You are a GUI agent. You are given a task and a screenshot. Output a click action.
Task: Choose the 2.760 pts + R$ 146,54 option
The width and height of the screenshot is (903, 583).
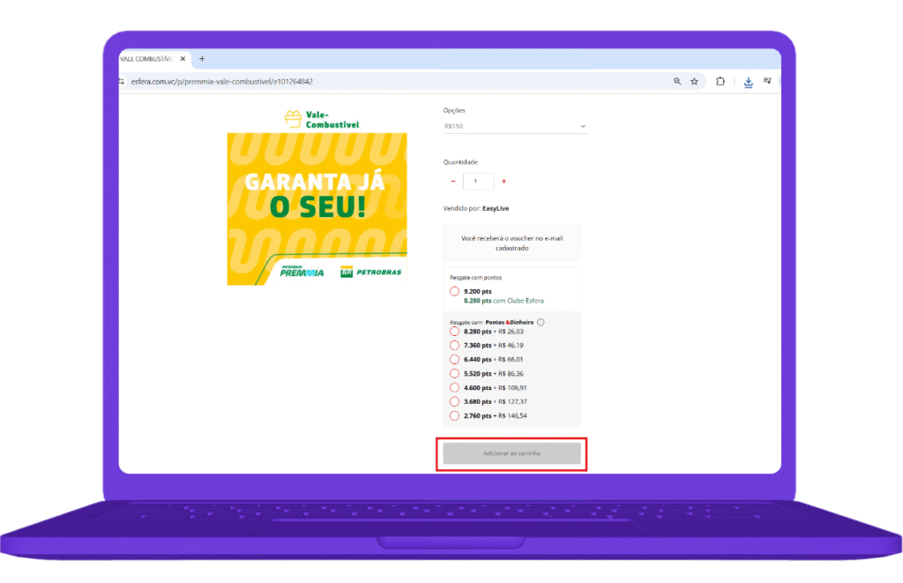coord(453,415)
